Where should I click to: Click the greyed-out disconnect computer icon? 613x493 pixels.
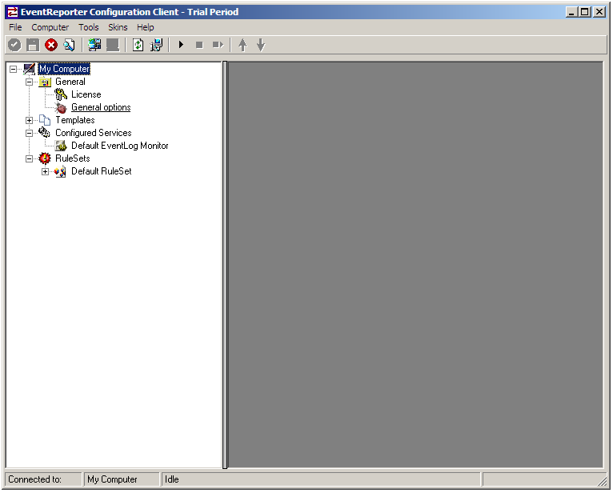[113, 45]
